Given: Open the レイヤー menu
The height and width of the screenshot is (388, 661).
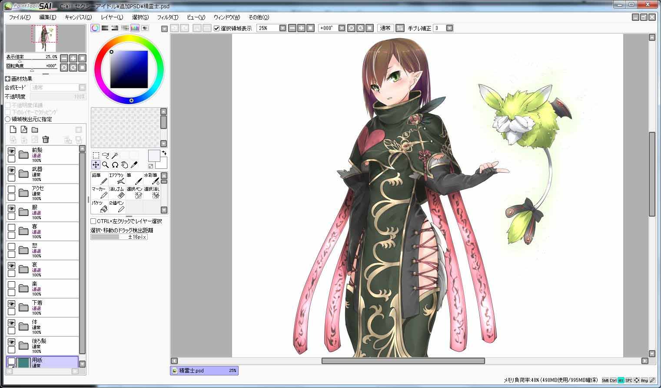Looking at the screenshot, I should point(112,17).
